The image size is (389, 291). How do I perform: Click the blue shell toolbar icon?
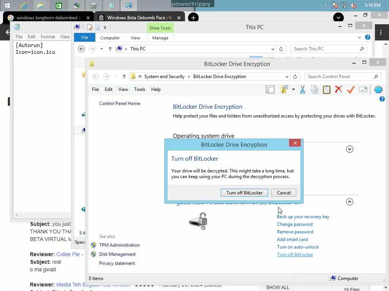[x=378, y=89]
